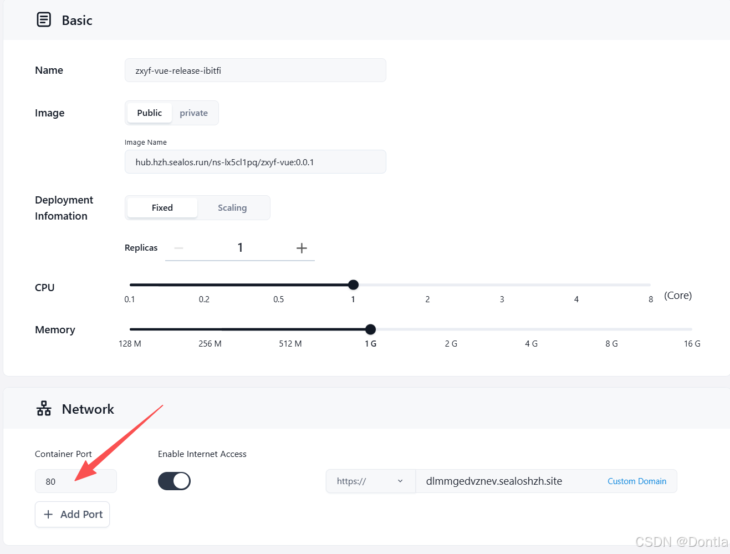The image size is (730, 554).
Task: Click the 16 G memory label
Action: [x=692, y=343]
